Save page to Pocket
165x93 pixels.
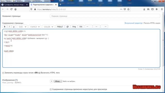click(x=125, y=9)
